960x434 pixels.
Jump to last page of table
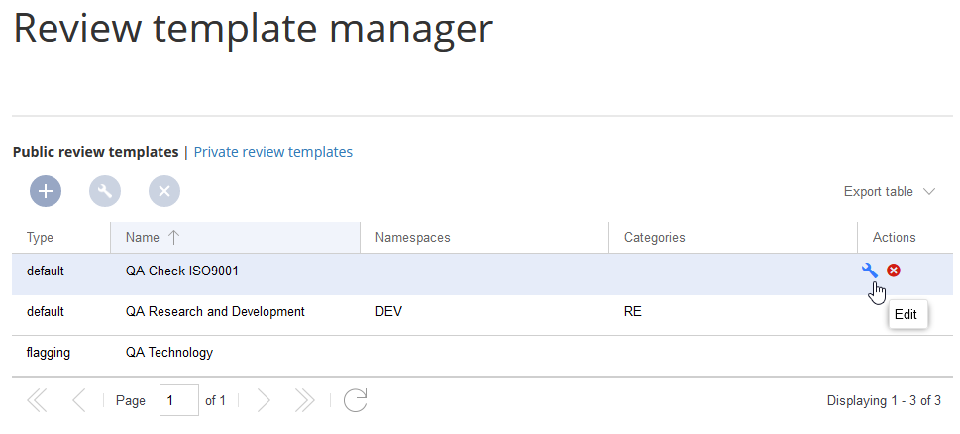click(x=305, y=400)
